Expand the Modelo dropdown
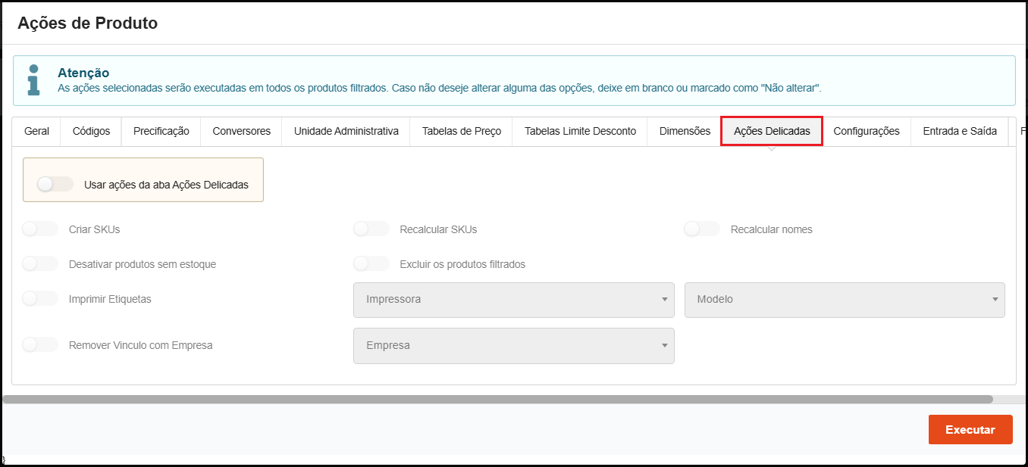Image resolution: width=1028 pixels, height=467 pixels. click(845, 299)
